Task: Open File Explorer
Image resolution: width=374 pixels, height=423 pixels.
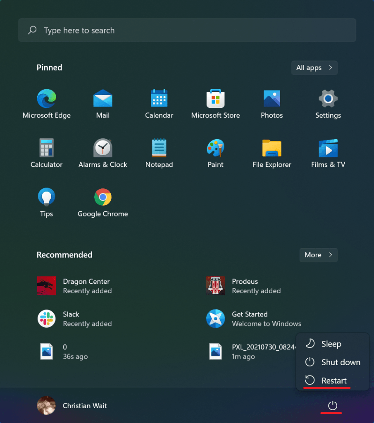Action: [272, 153]
